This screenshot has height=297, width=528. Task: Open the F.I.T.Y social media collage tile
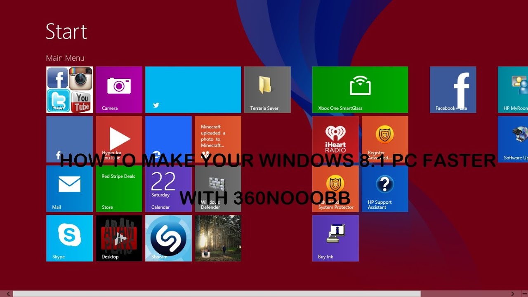69,90
